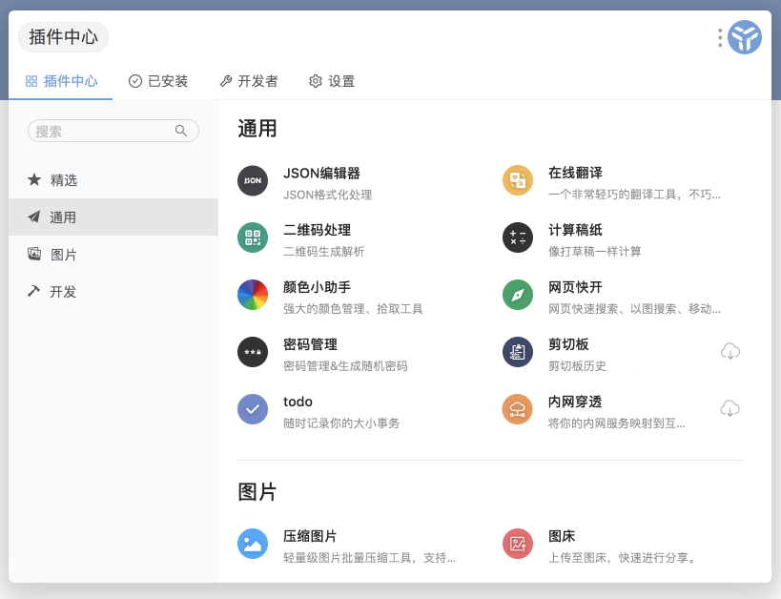The image size is (781, 599).
Task: Select the 开发 category label in sidebar
Action: [x=63, y=292]
